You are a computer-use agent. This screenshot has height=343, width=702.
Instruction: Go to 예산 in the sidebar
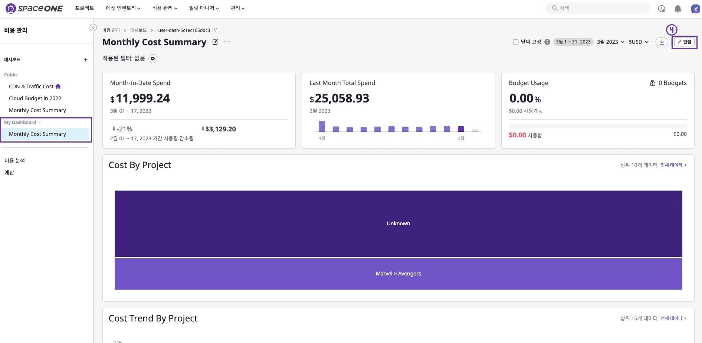(x=9, y=172)
